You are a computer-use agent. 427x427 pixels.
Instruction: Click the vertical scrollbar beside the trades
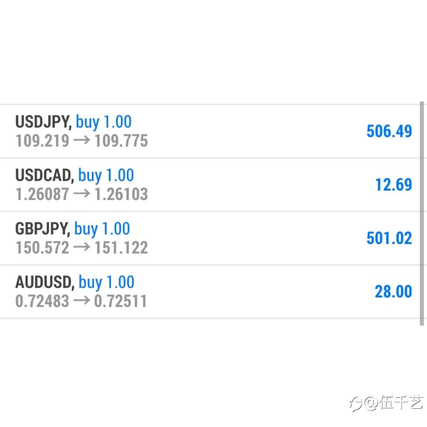pyautogui.click(x=421, y=213)
